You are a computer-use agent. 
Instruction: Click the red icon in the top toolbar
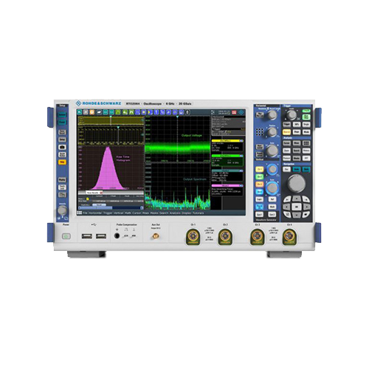(234, 112)
